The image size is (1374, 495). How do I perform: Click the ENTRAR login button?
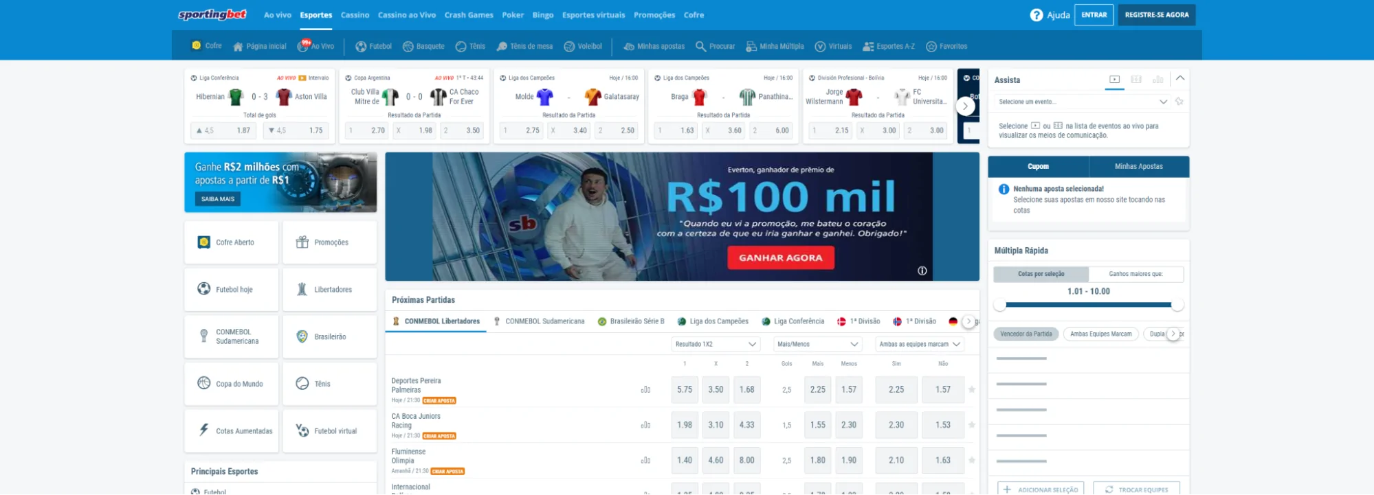click(1094, 15)
